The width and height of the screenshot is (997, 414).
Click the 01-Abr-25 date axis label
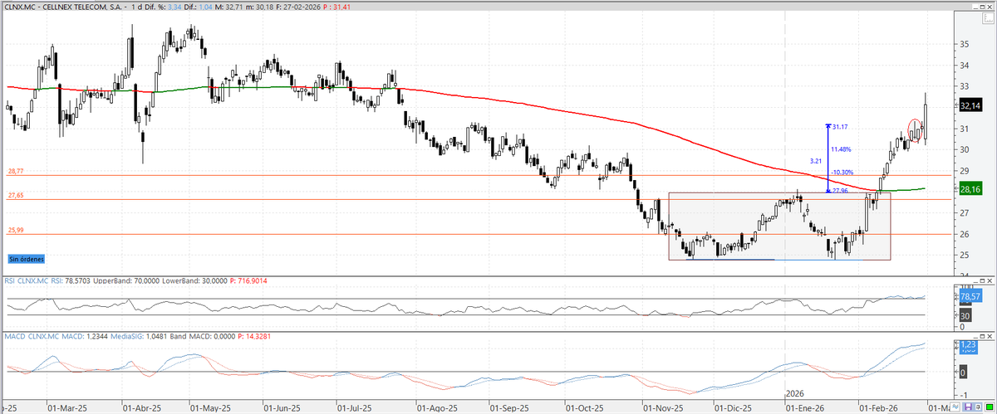[142, 408]
